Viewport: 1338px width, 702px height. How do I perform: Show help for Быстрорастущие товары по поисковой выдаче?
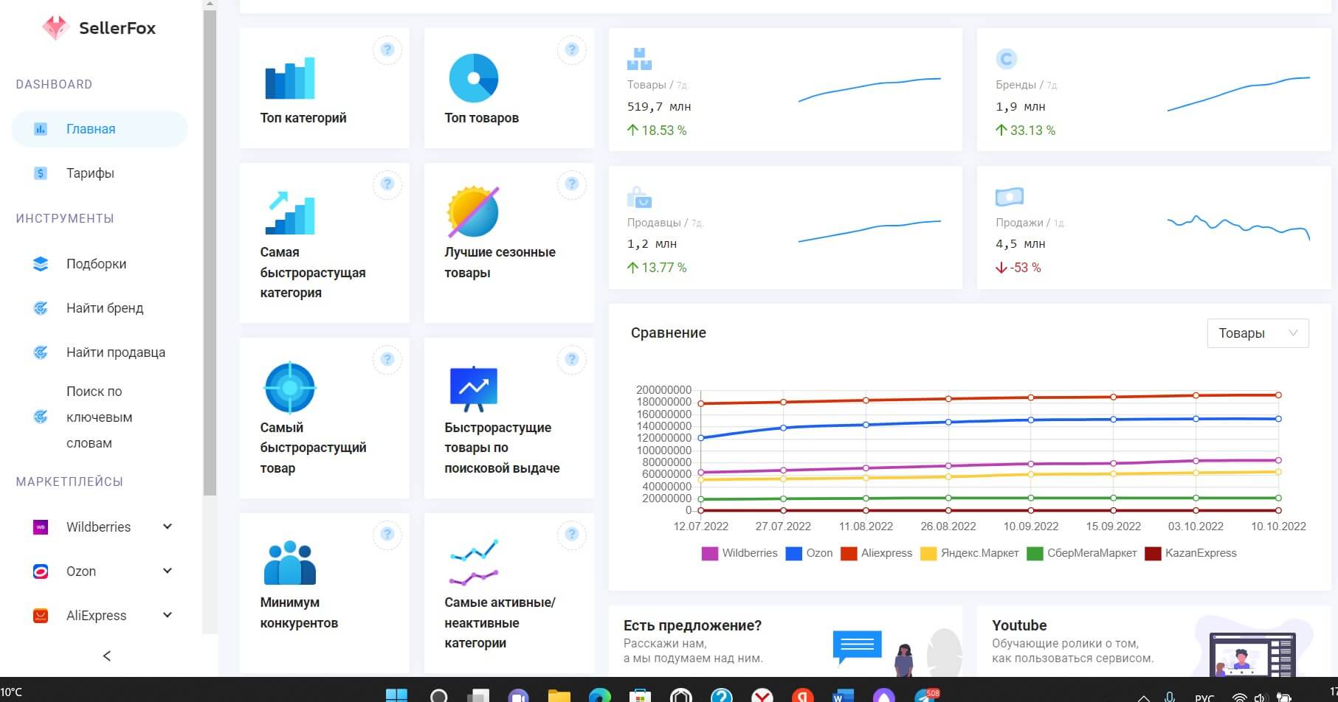(572, 360)
